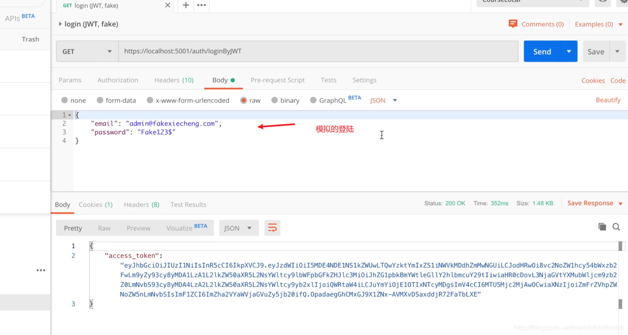Open a new request tab with plus icon
Screen dimensions: 628x335
point(186,5)
